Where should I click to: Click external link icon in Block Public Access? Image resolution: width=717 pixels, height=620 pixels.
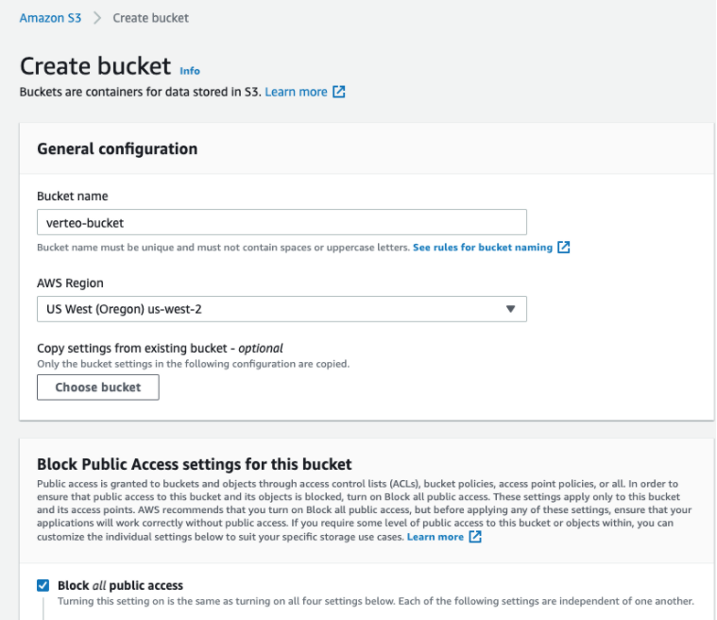(x=475, y=537)
